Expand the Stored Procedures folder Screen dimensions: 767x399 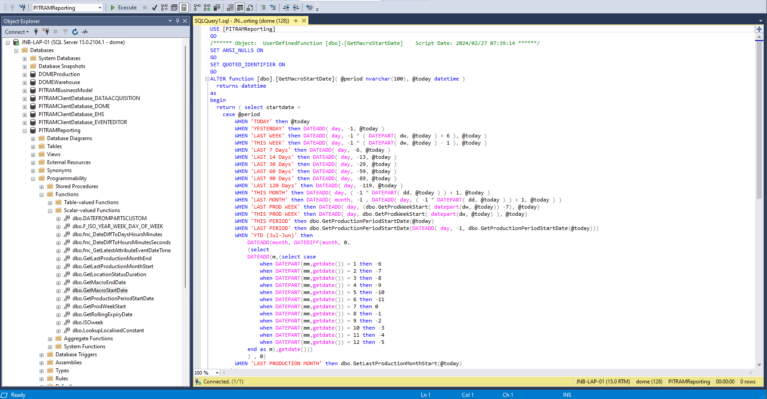pyautogui.click(x=41, y=187)
